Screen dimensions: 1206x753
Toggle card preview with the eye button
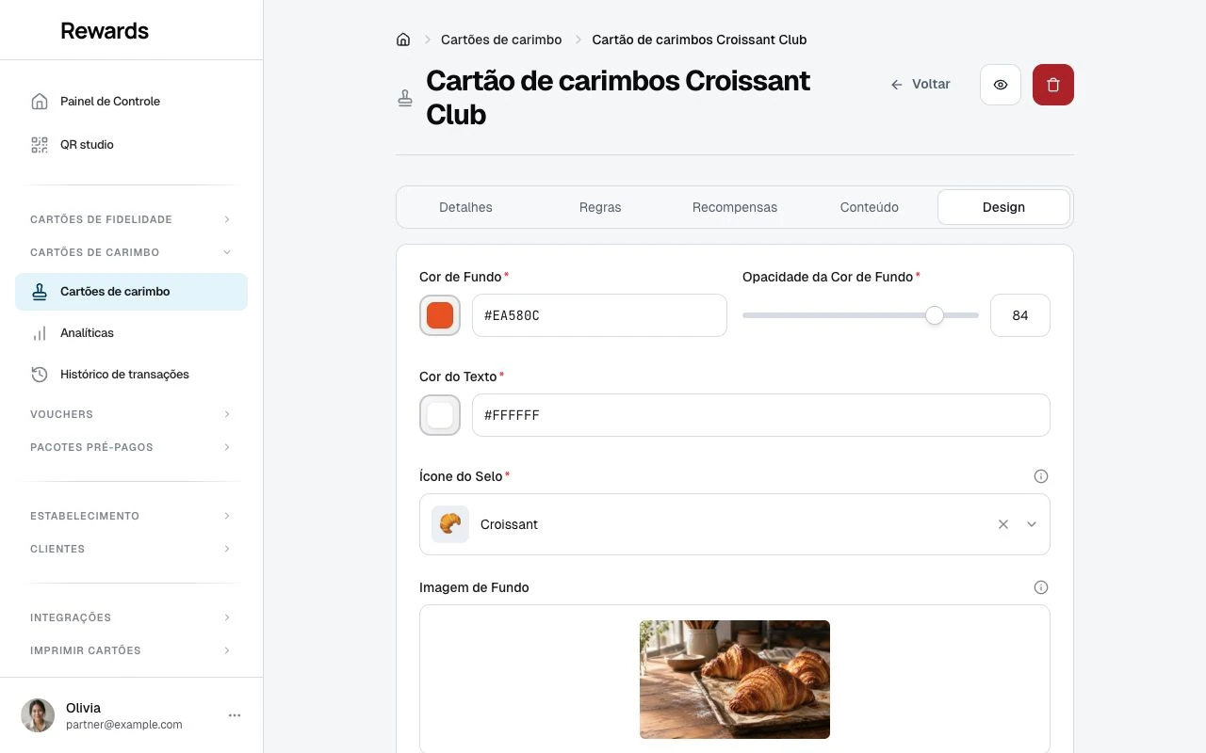pos(1001,85)
